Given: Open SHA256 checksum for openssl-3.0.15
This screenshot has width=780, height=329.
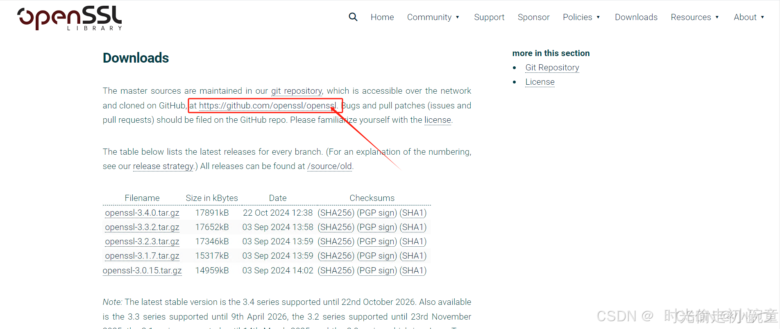Looking at the screenshot, I should (336, 270).
